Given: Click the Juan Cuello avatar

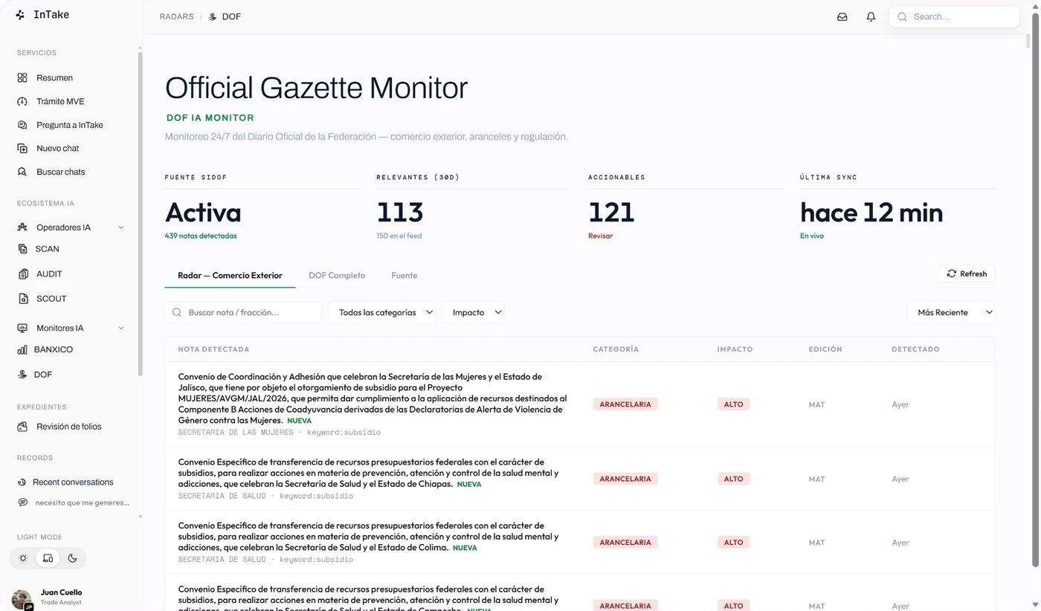Looking at the screenshot, I should 22,599.
